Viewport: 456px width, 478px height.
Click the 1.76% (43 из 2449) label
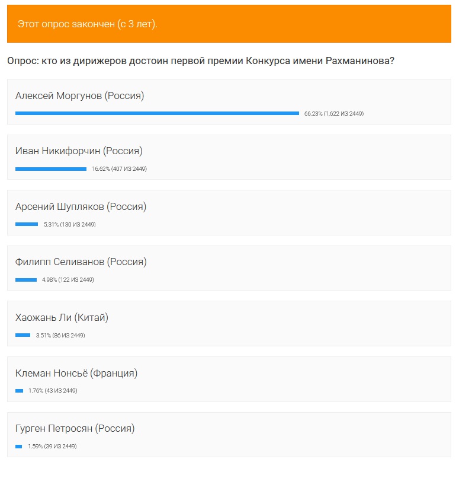click(x=53, y=390)
